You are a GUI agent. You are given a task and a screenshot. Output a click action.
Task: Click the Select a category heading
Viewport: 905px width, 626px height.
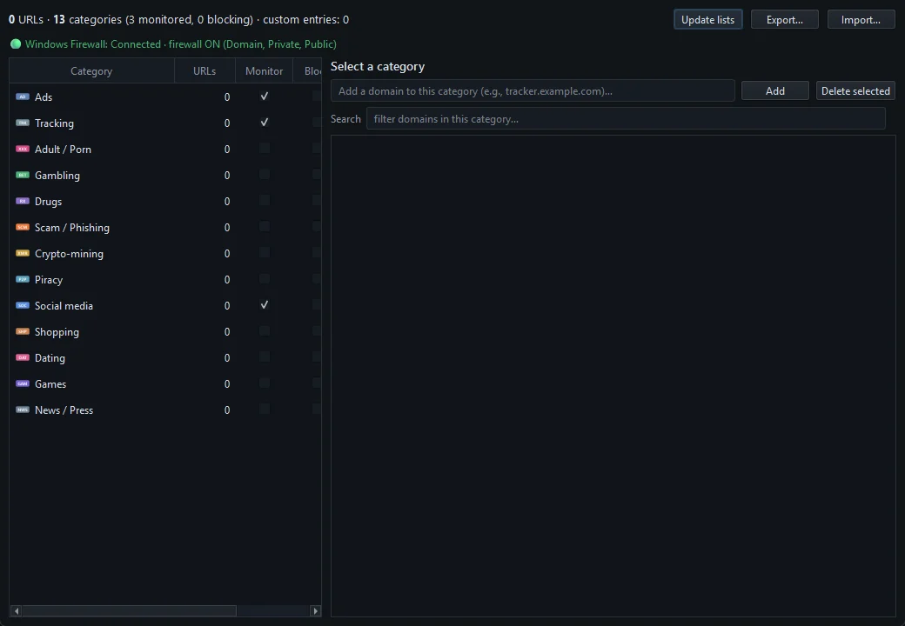[378, 66]
